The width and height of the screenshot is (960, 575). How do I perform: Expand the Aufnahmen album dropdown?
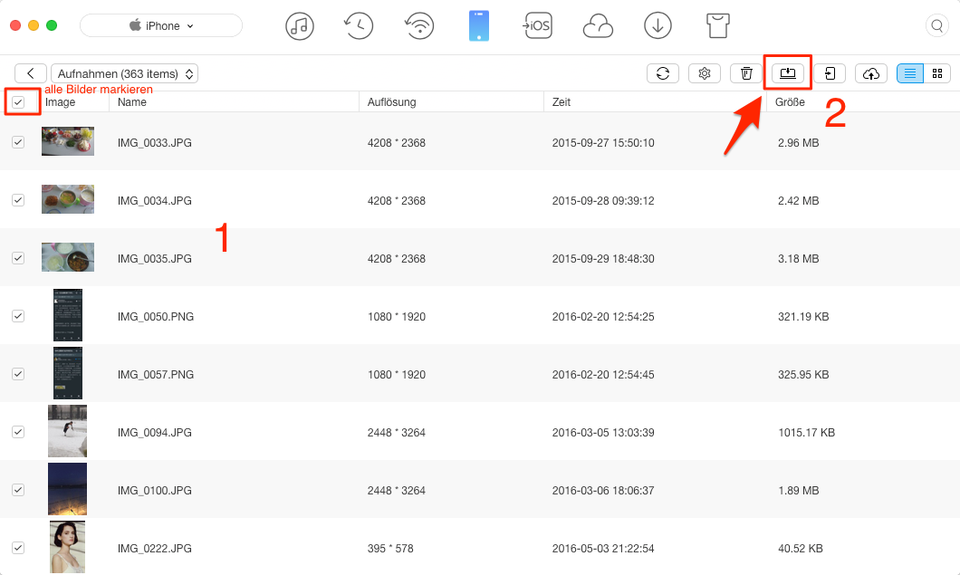(x=125, y=73)
